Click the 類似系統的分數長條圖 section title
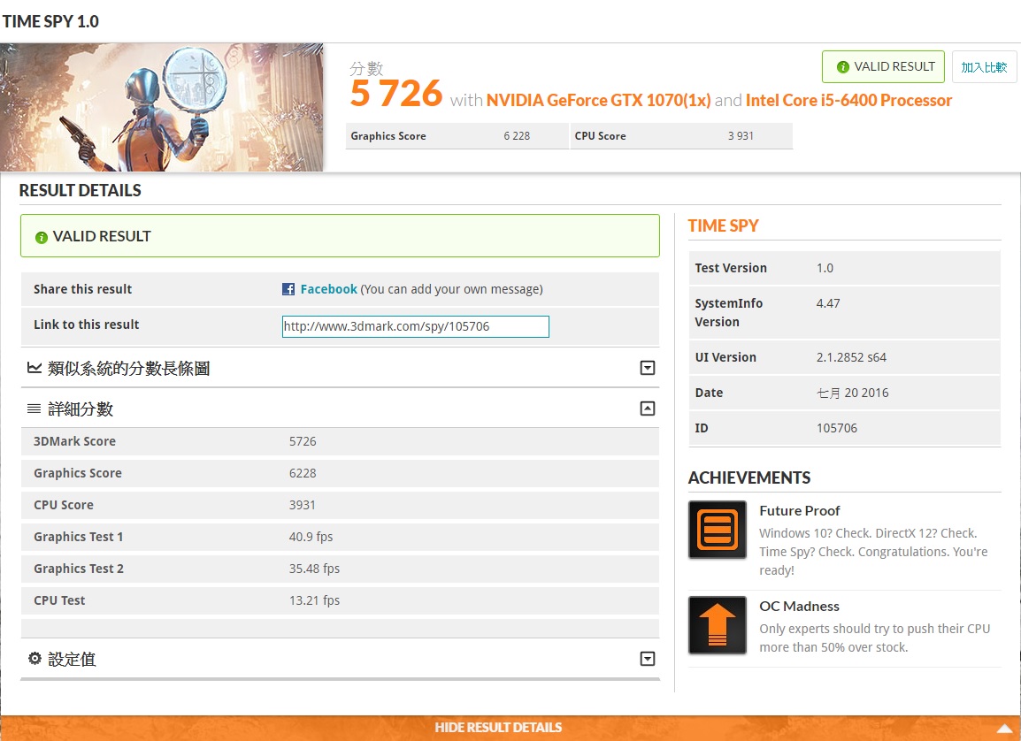Viewport: 1021px width, 741px height. tap(129, 368)
